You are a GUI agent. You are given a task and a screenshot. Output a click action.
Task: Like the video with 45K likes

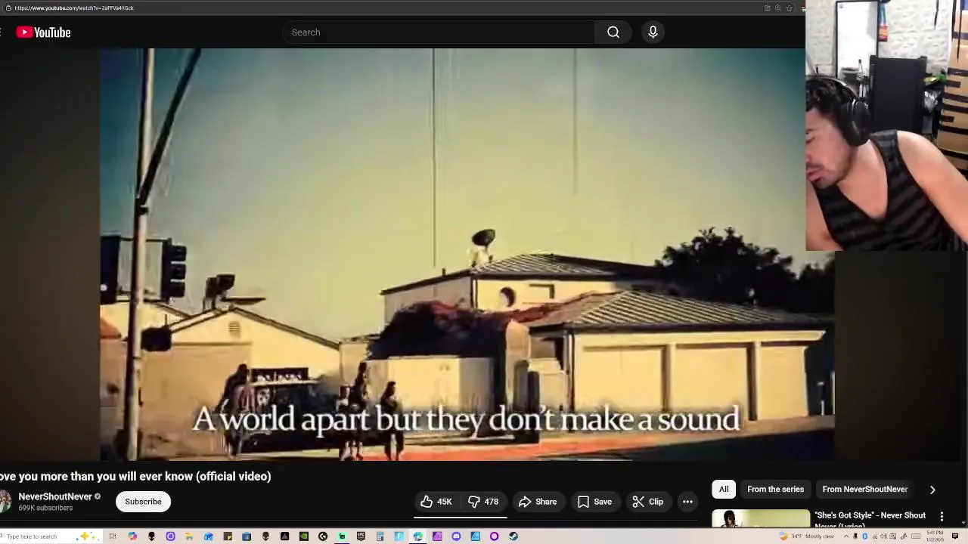[436, 502]
